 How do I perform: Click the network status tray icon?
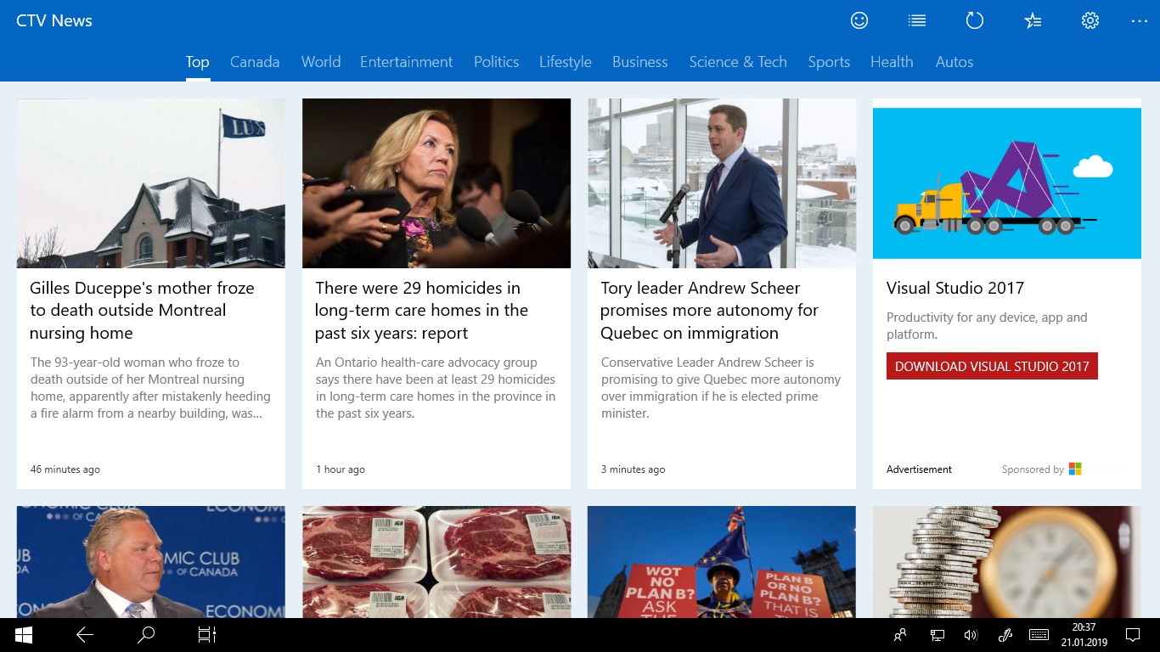[938, 635]
